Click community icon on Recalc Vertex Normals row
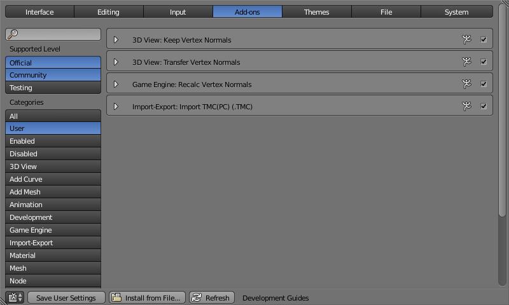 point(467,84)
